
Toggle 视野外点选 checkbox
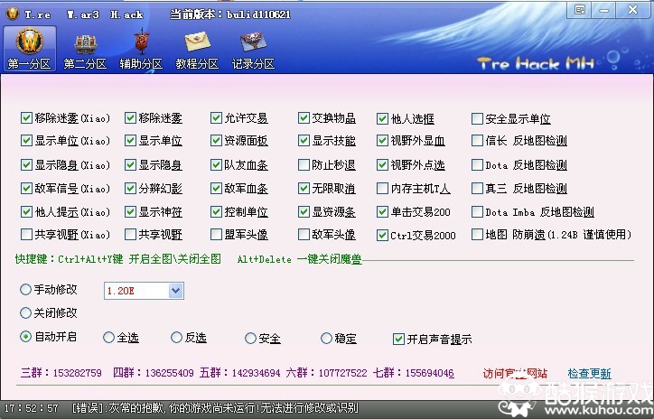(x=382, y=165)
